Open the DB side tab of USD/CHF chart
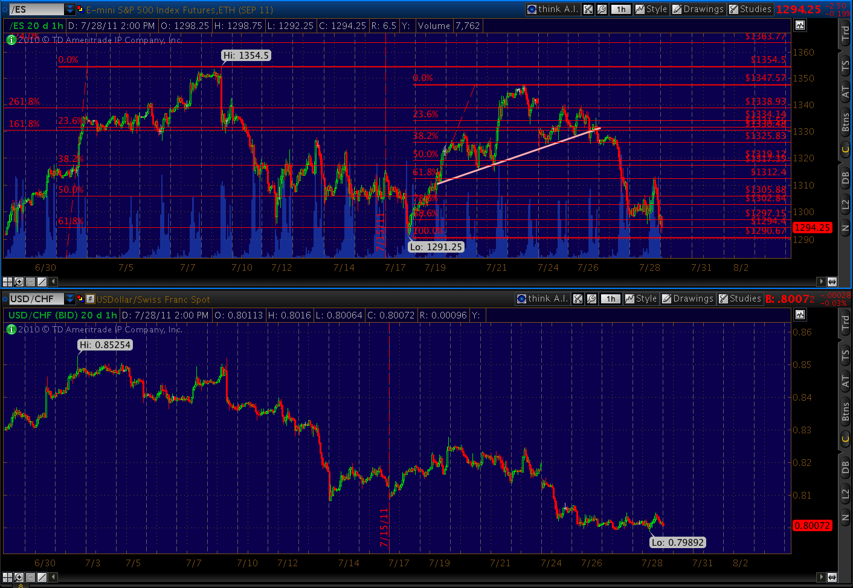The width and height of the screenshot is (853, 588). click(846, 467)
